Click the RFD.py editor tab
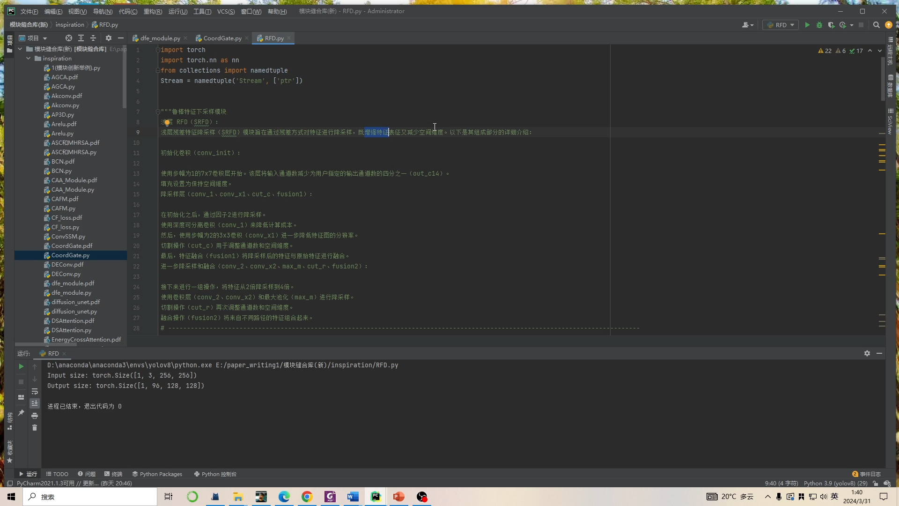 274,38
